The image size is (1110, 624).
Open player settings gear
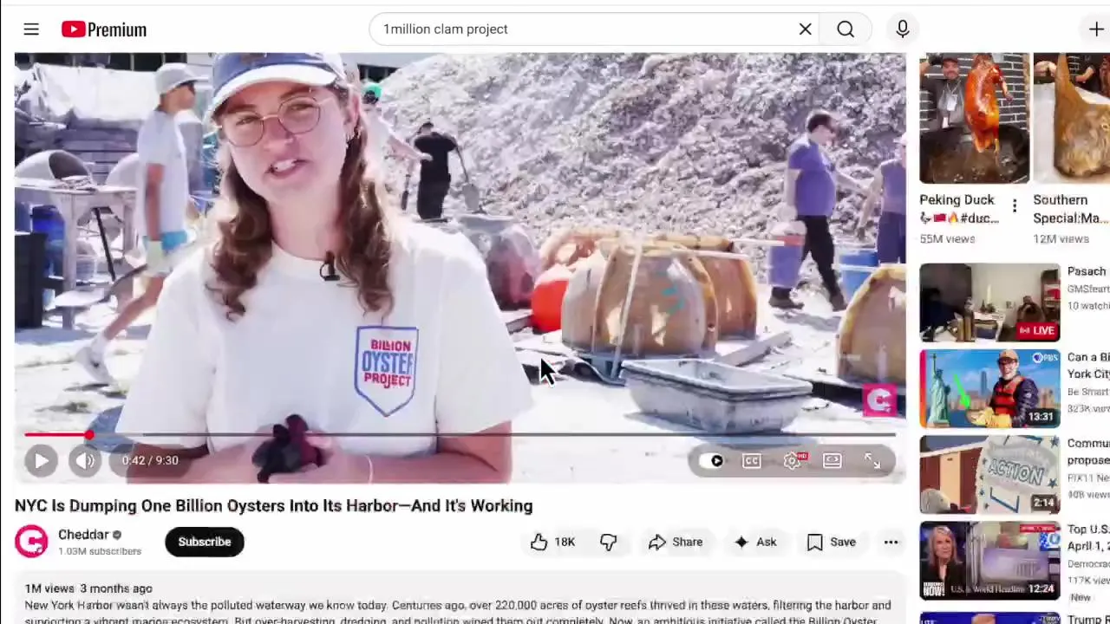point(793,461)
